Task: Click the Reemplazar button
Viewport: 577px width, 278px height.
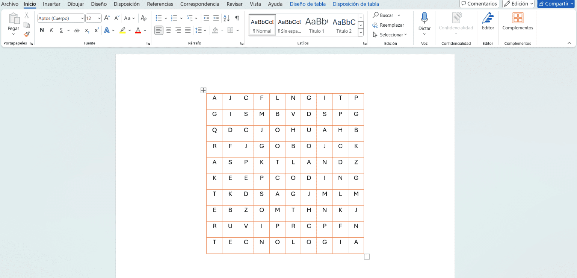Action: pos(388,25)
